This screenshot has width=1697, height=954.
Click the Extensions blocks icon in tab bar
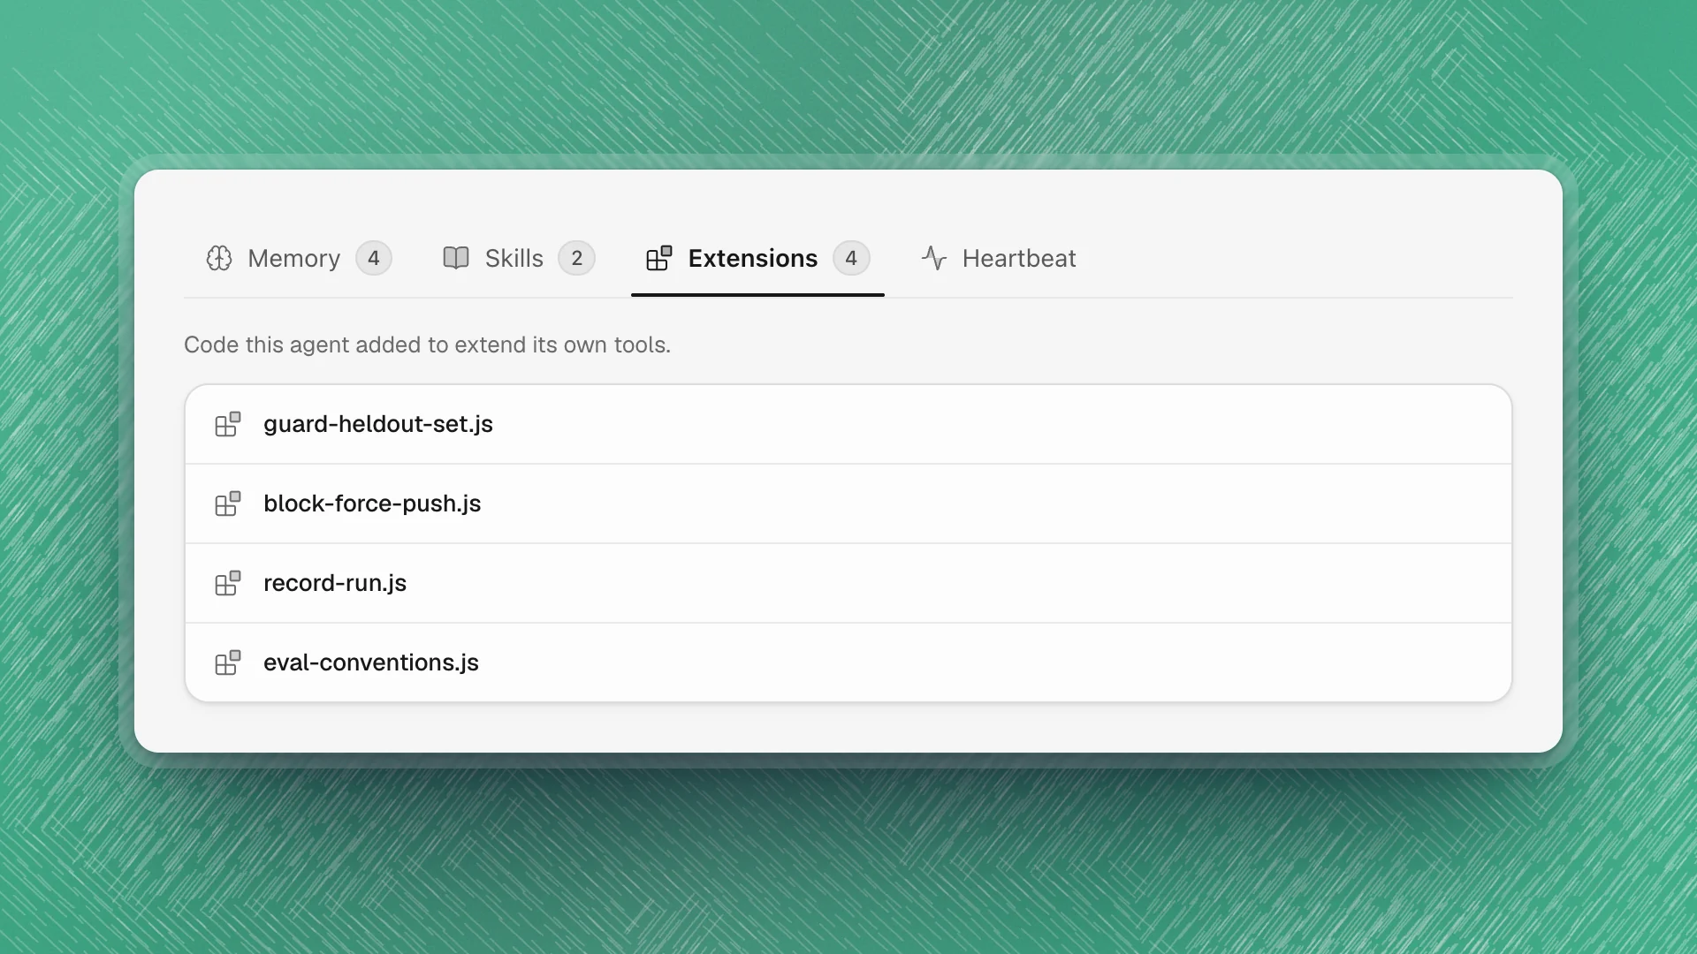coord(659,258)
